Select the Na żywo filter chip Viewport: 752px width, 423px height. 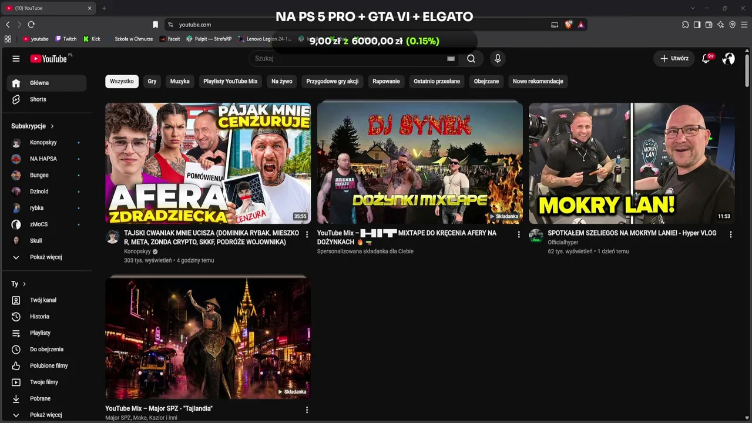[282, 81]
